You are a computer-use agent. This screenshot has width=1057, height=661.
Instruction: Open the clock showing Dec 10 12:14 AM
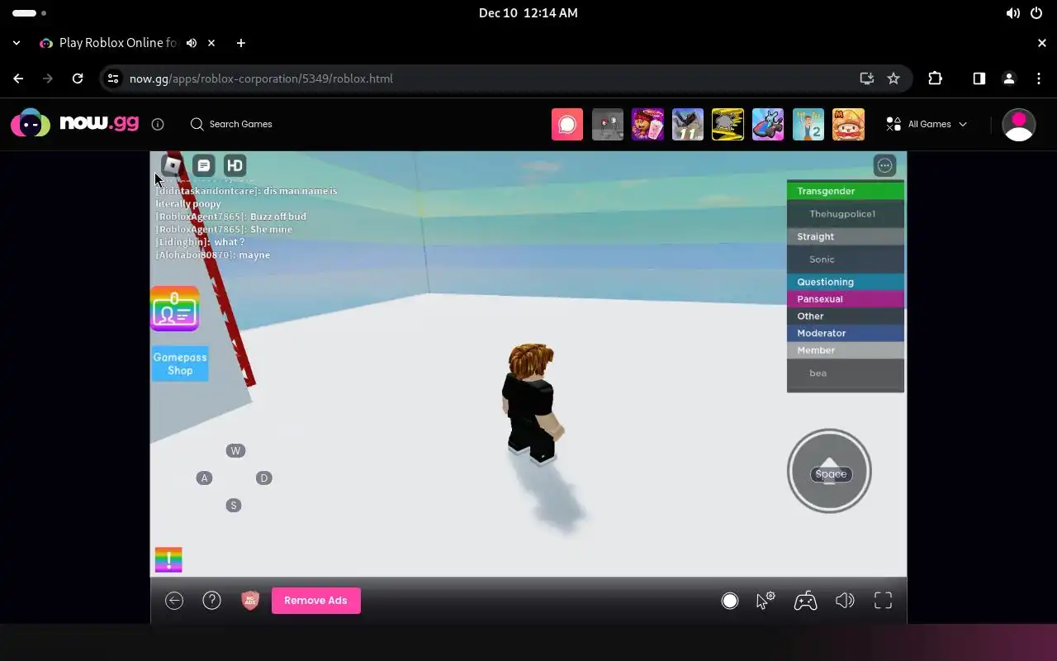point(528,13)
